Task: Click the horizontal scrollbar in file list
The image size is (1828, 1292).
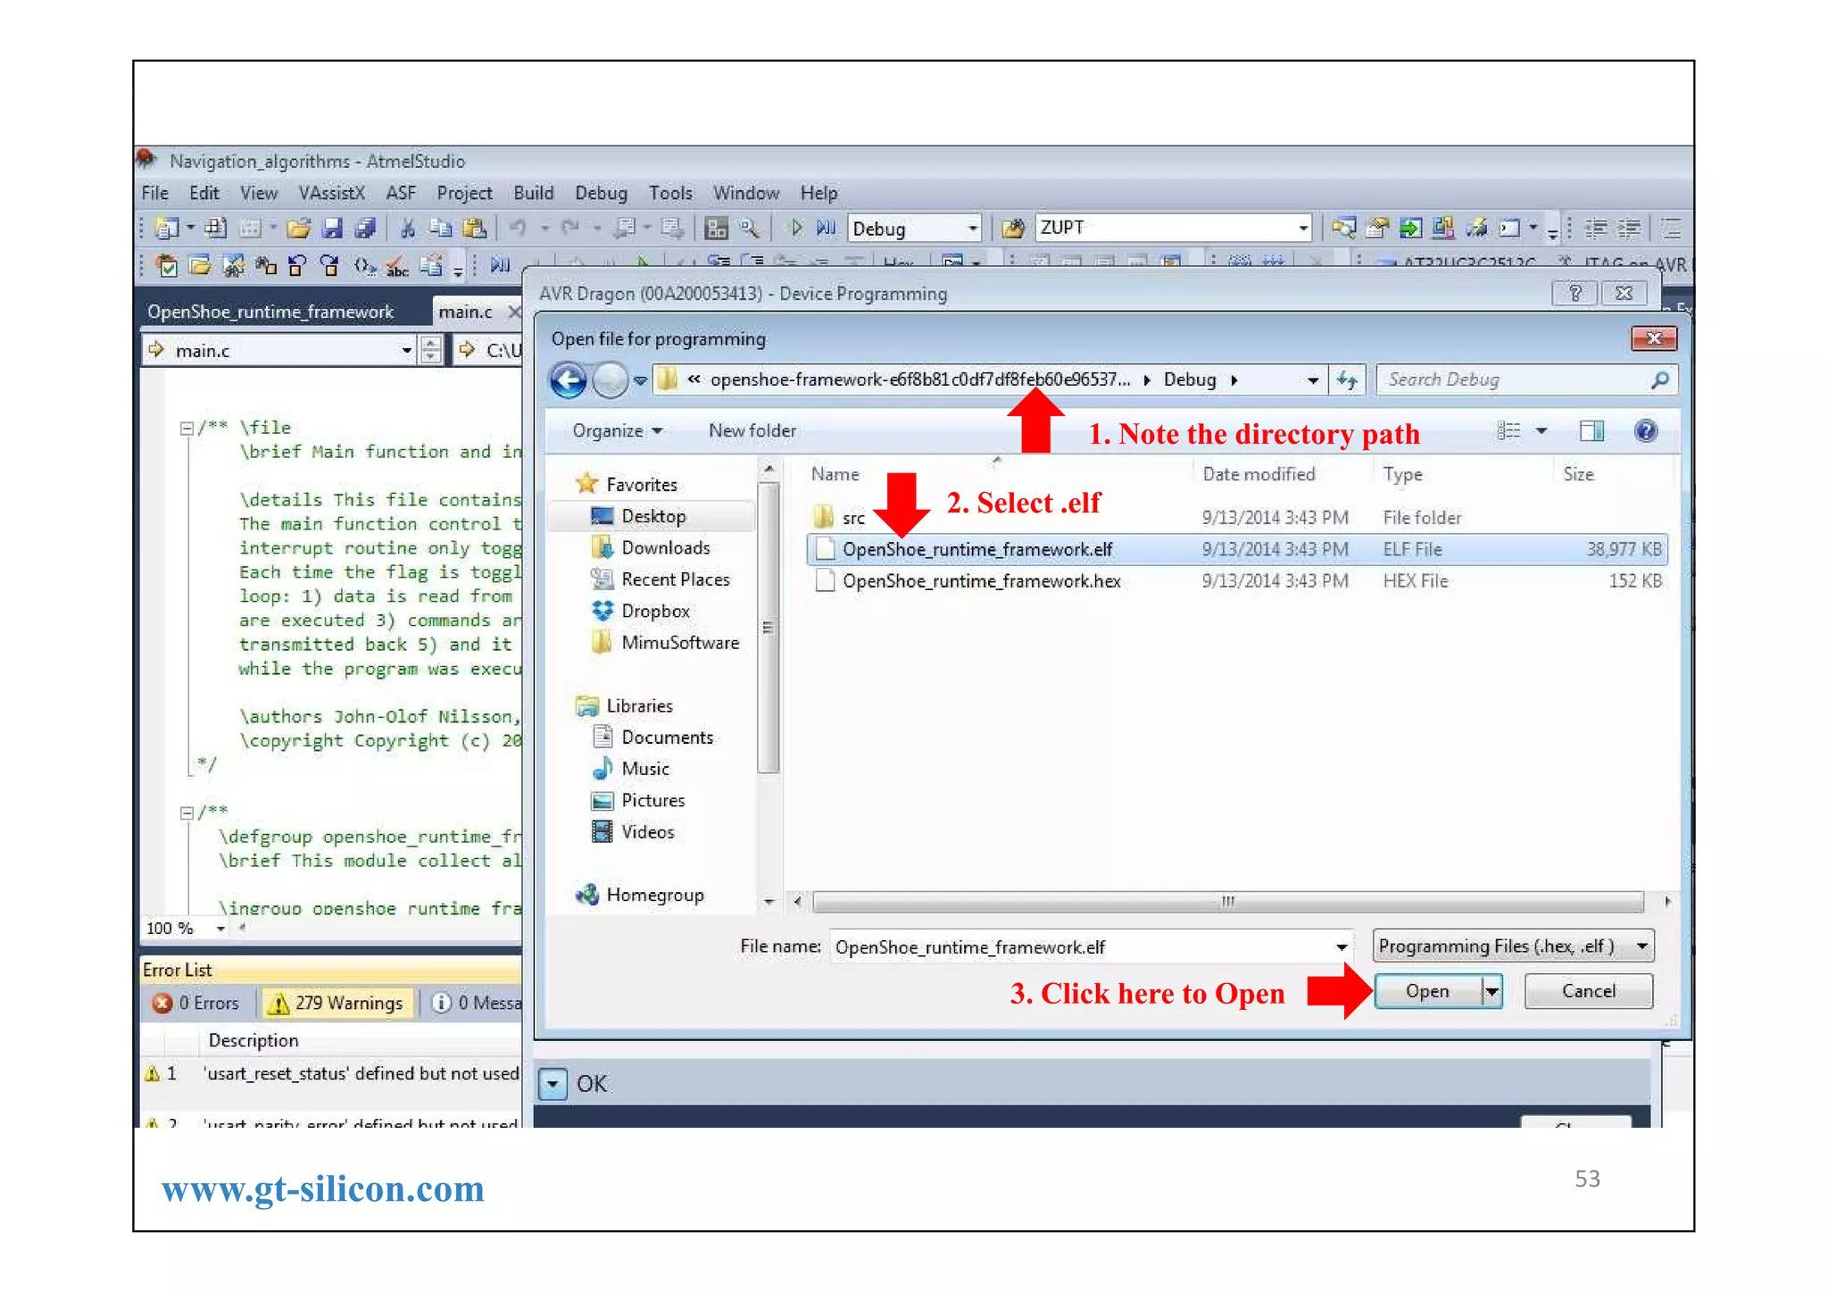Action: (x=1227, y=902)
